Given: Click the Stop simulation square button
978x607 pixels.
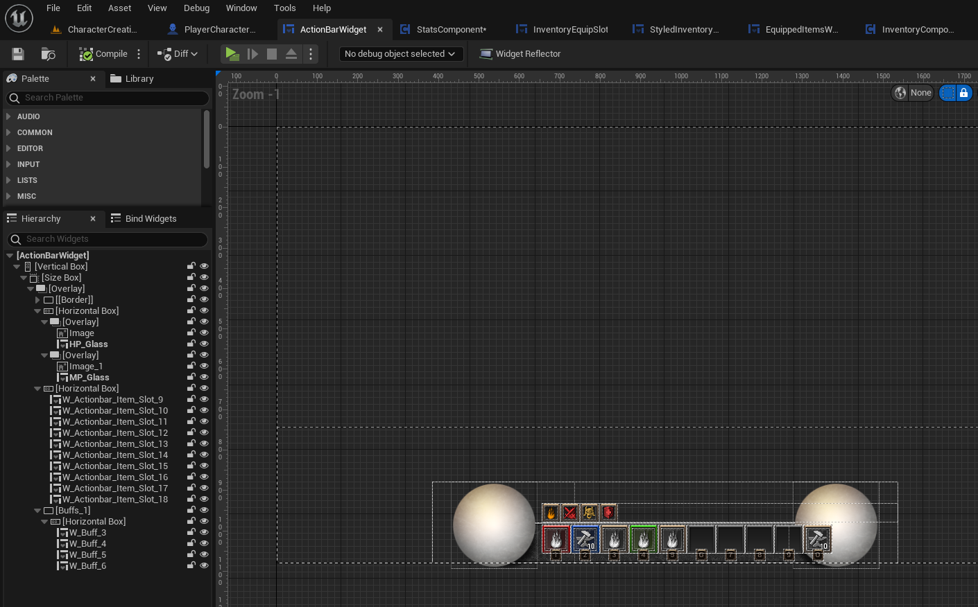Looking at the screenshot, I should tap(272, 54).
